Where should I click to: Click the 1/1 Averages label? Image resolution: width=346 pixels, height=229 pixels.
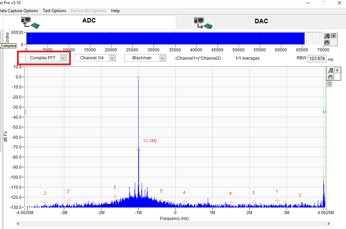coord(247,58)
